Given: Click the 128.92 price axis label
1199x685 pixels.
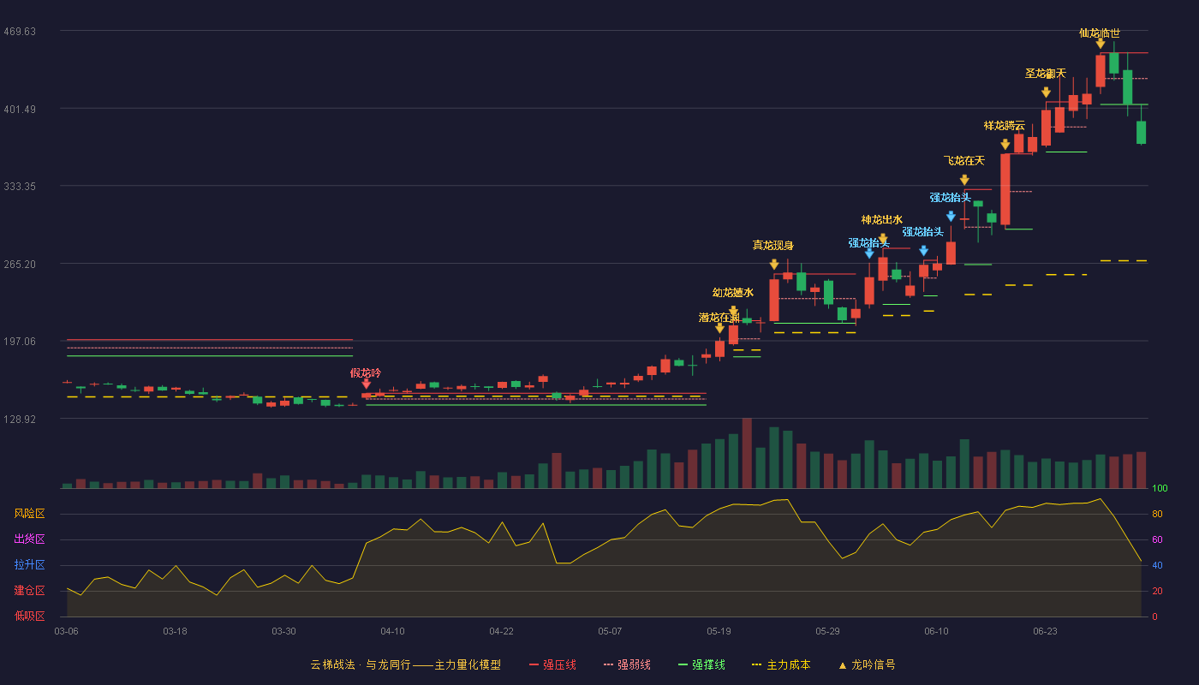Looking at the screenshot, I should click(x=19, y=419).
